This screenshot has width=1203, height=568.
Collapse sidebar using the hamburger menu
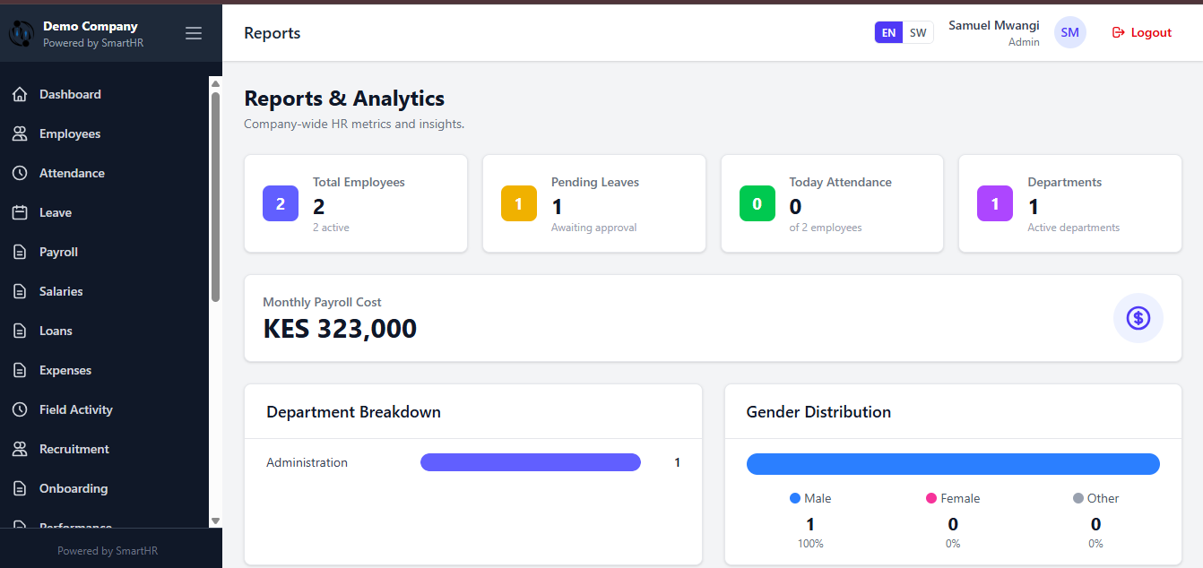pyautogui.click(x=194, y=33)
